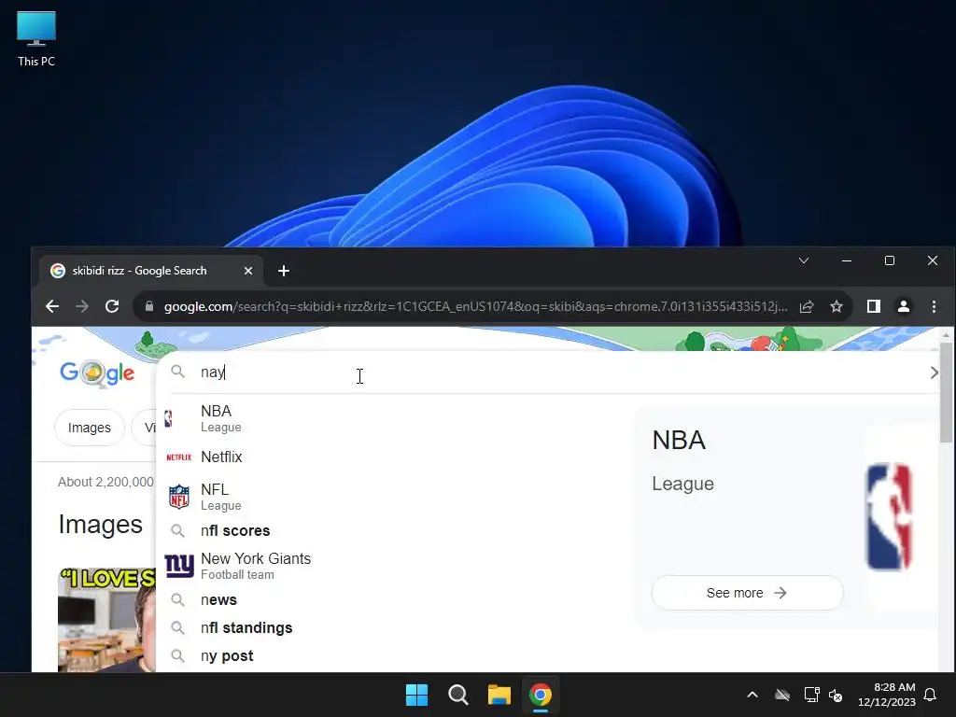Open the Images filter chip
This screenshot has width=956, height=717.
pyautogui.click(x=89, y=428)
